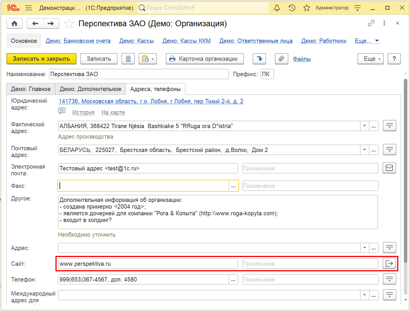This screenshot has width=410, height=311.
Task: Open Почтовый адрес options menu icon
Action: (389, 150)
